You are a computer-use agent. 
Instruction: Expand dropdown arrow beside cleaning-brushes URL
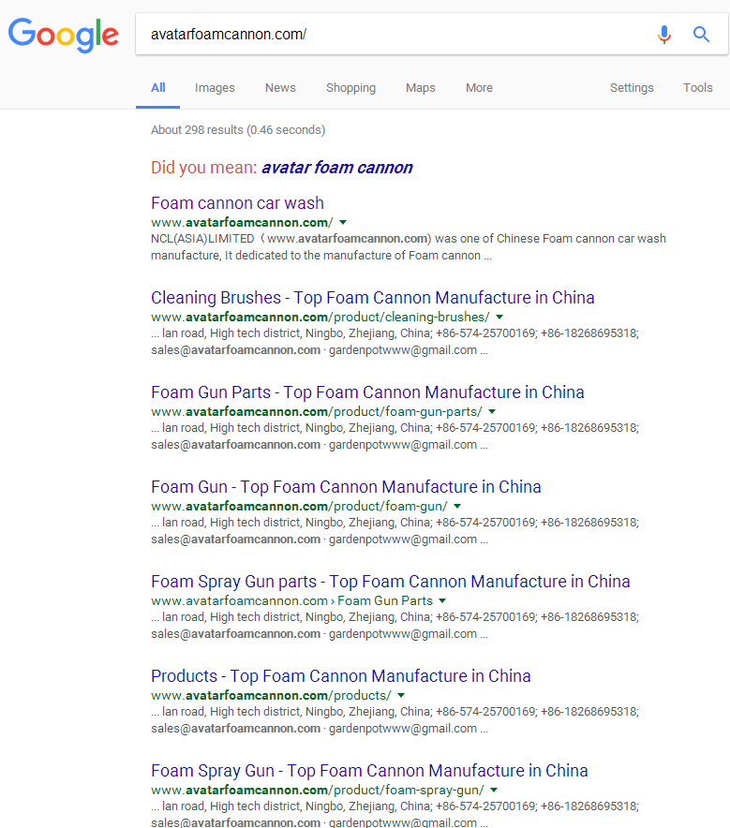tap(499, 317)
